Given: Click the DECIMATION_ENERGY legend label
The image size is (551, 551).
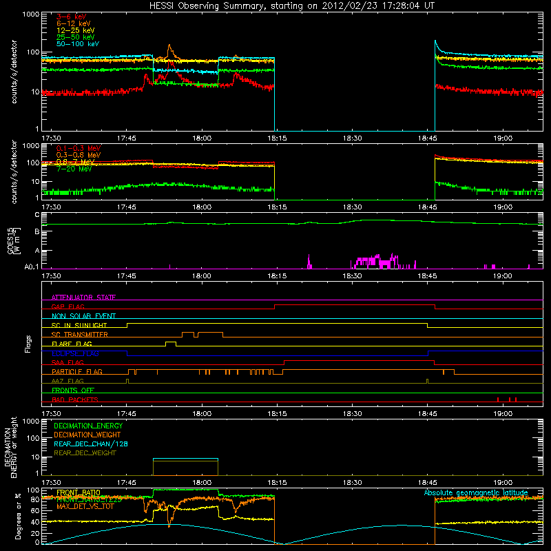Looking at the screenshot, I should pos(88,426).
